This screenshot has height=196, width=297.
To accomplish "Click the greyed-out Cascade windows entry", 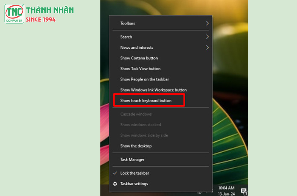I will (x=161, y=114).
